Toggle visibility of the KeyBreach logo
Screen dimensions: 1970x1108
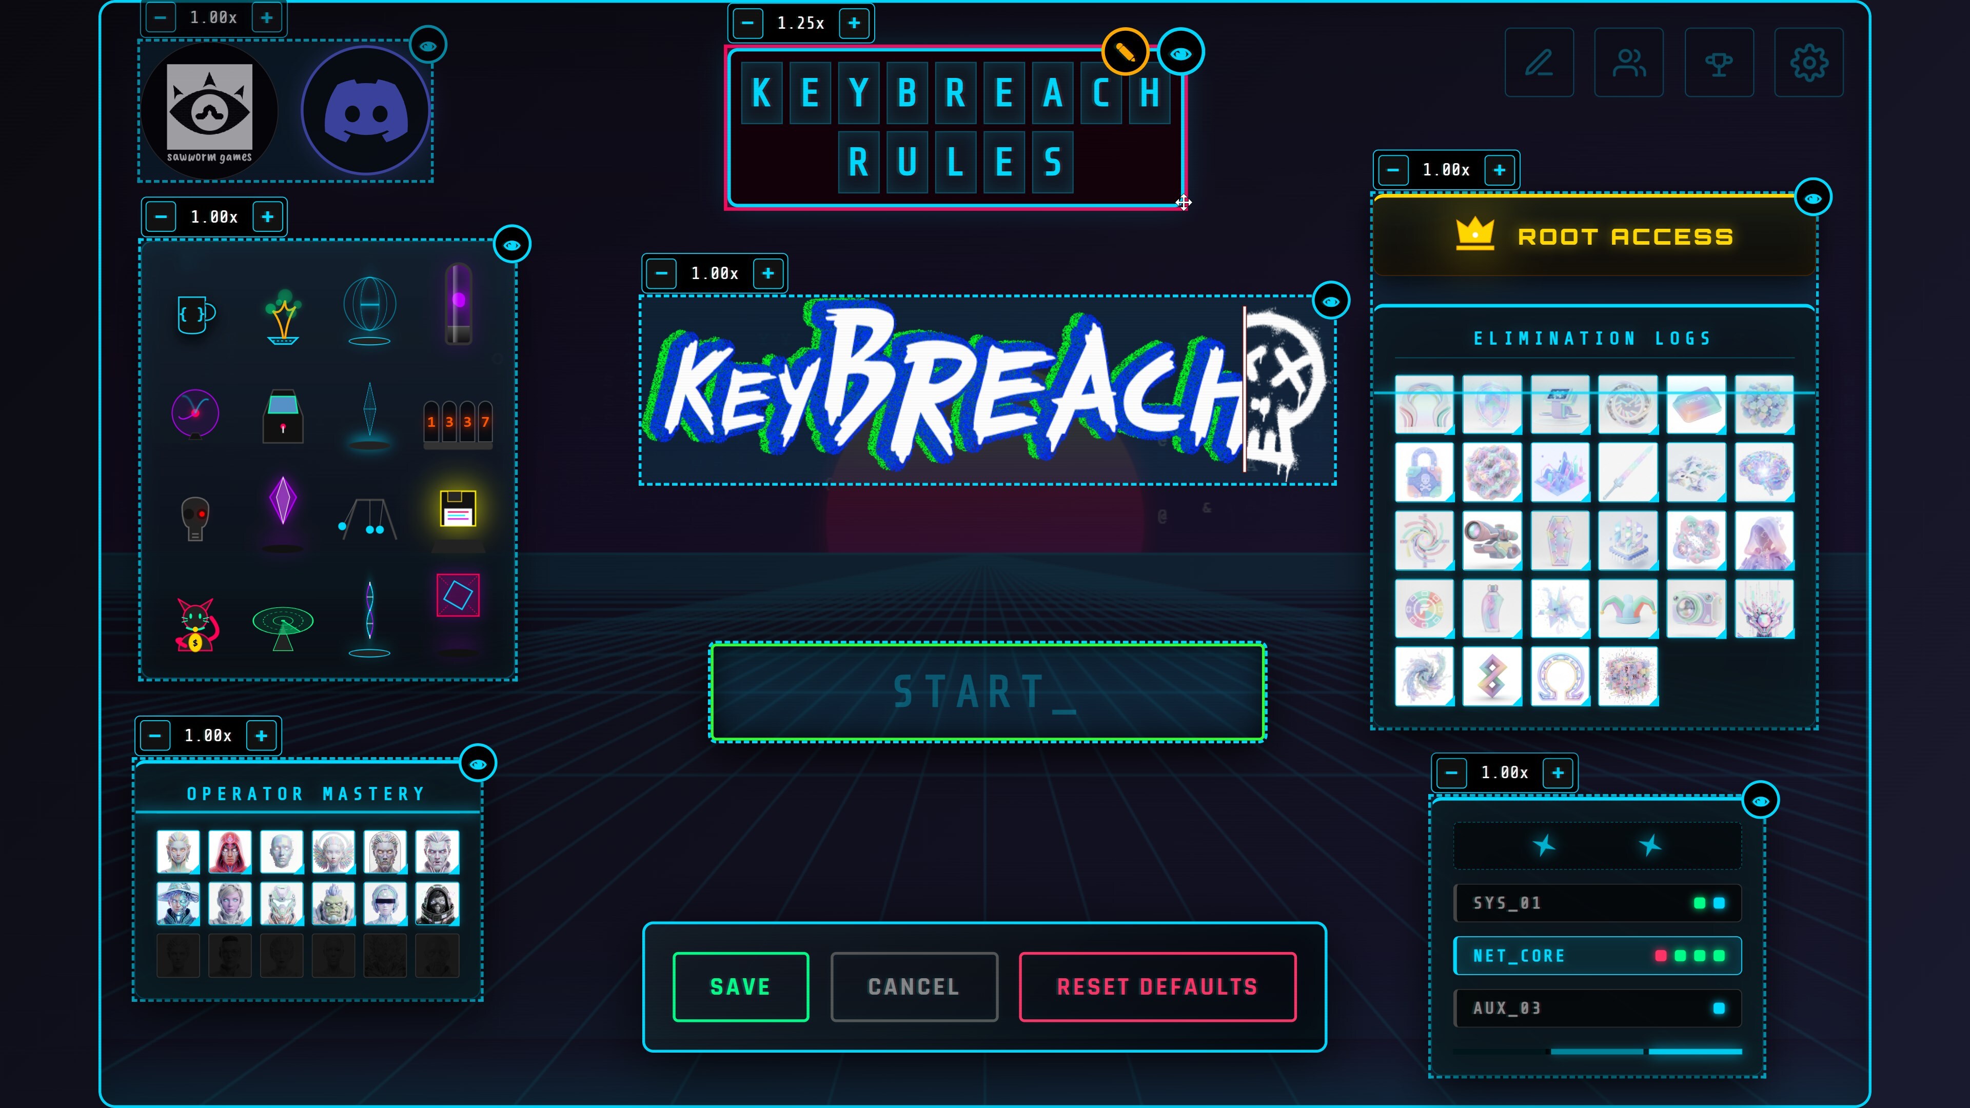(x=1331, y=301)
